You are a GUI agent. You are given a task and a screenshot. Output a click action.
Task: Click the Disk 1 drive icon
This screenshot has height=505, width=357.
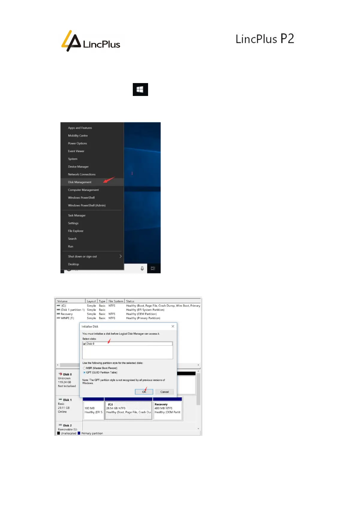[60, 399]
